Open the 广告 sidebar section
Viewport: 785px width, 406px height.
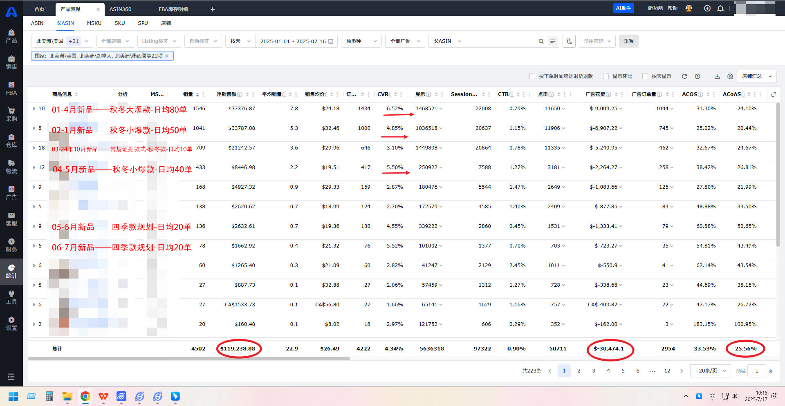coord(11,193)
